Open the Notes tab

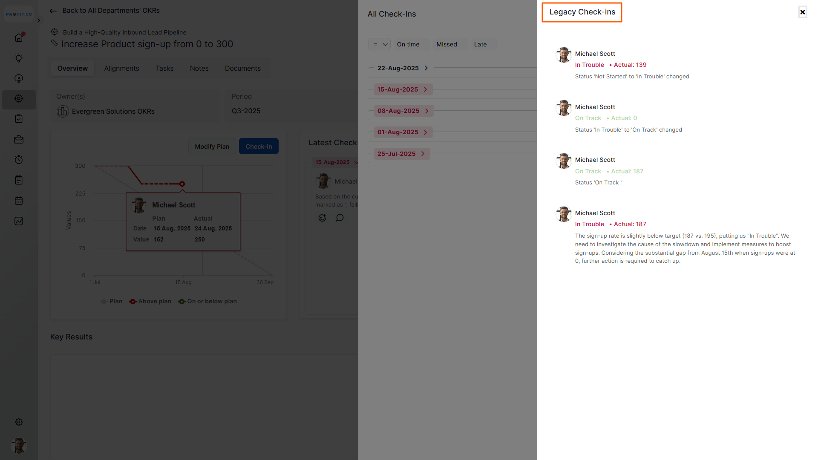(199, 69)
